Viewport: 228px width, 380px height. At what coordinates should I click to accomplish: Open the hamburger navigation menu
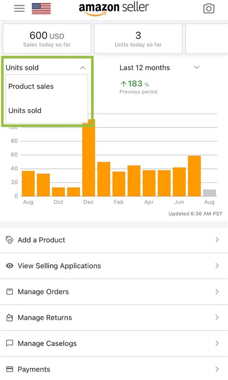(19, 9)
